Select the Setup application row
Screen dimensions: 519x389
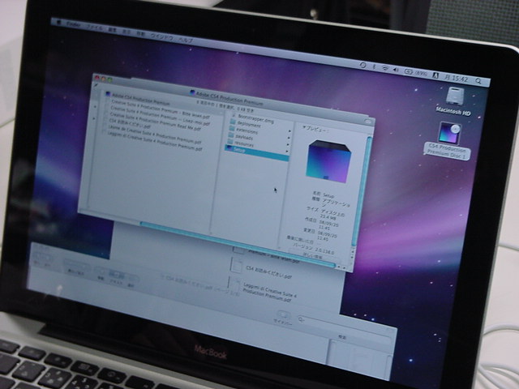click(256, 153)
